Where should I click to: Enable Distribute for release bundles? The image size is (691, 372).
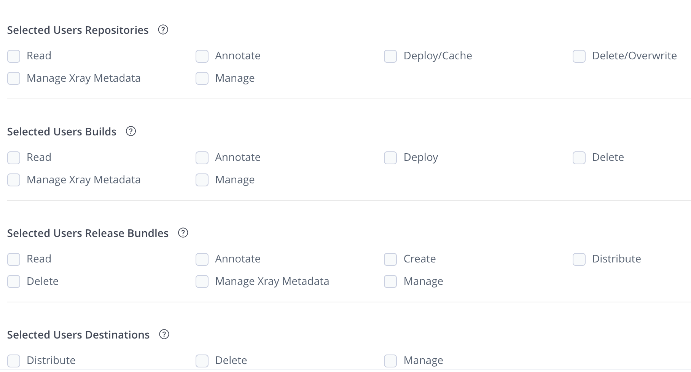tap(579, 259)
